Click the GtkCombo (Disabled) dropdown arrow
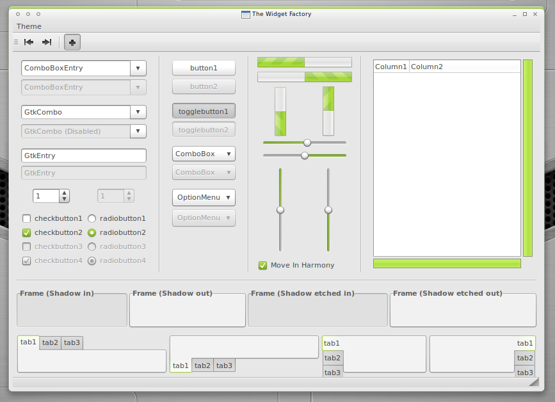The height and width of the screenshot is (402, 555). [x=138, y=131]
